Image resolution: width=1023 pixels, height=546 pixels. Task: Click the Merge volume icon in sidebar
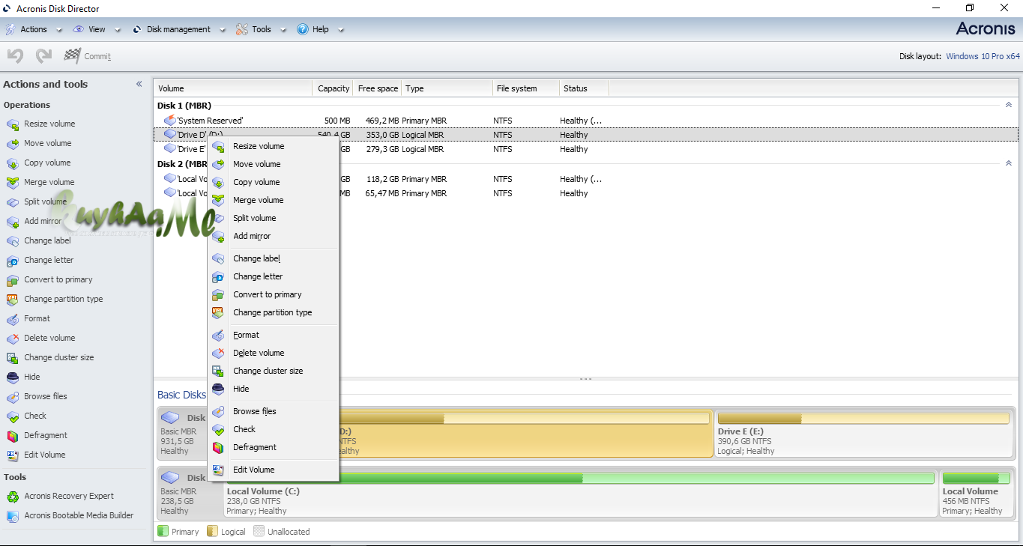point(13,183)
